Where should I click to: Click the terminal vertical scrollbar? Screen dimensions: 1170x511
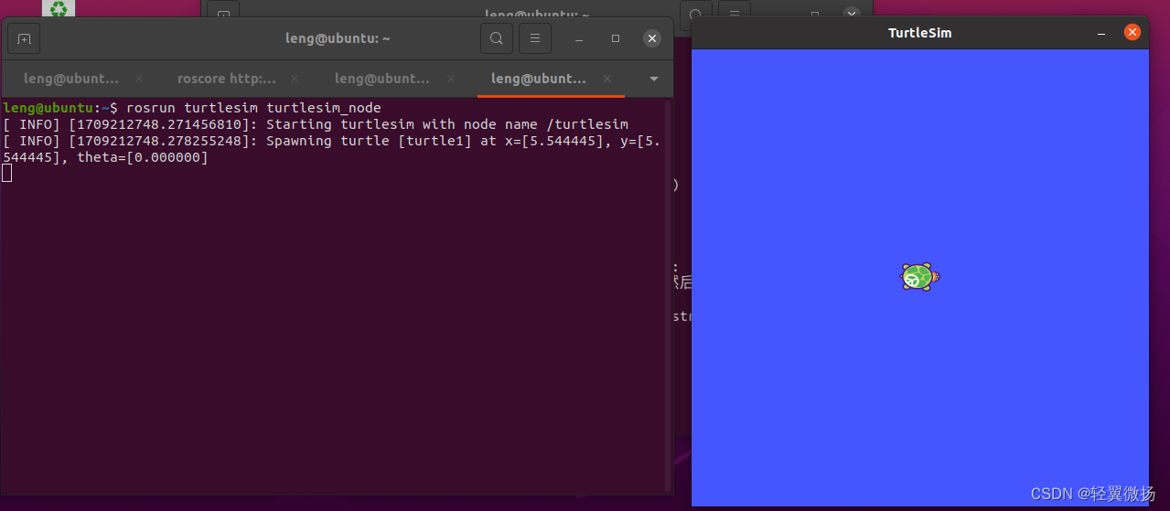pyautogui.click(x=668, y=294)
